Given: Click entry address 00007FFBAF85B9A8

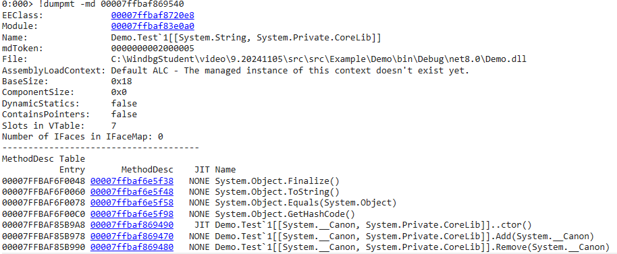Looking at the screenshot, I should tap(43, 225).
